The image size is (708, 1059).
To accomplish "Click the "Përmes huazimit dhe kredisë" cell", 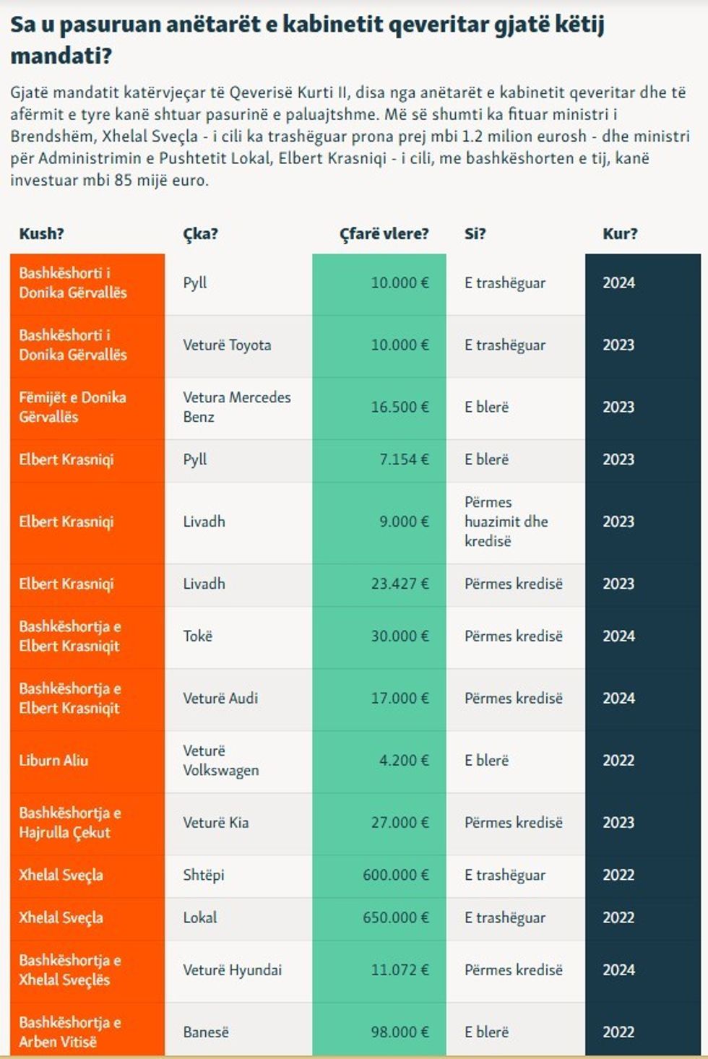I will click(x=506, y=522).
